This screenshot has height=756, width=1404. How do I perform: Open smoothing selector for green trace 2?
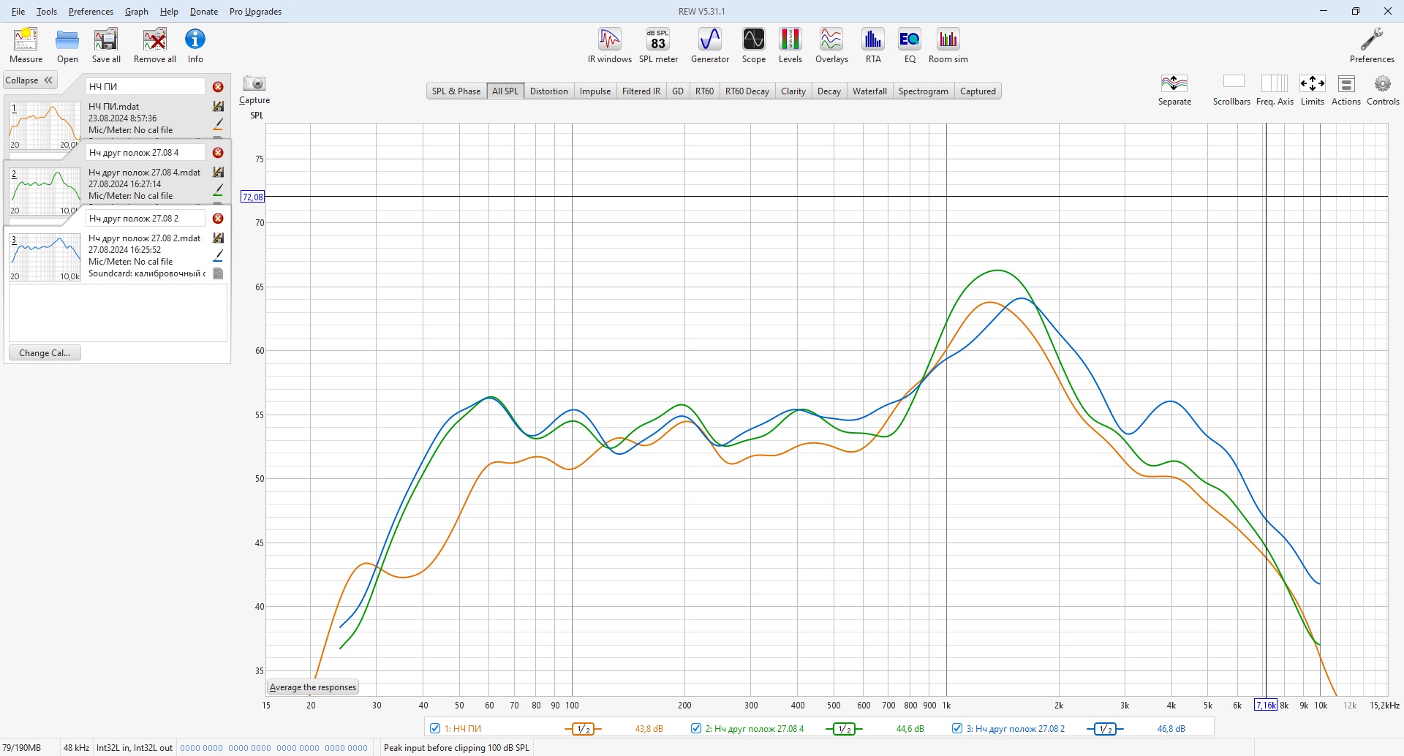(844, 729)
